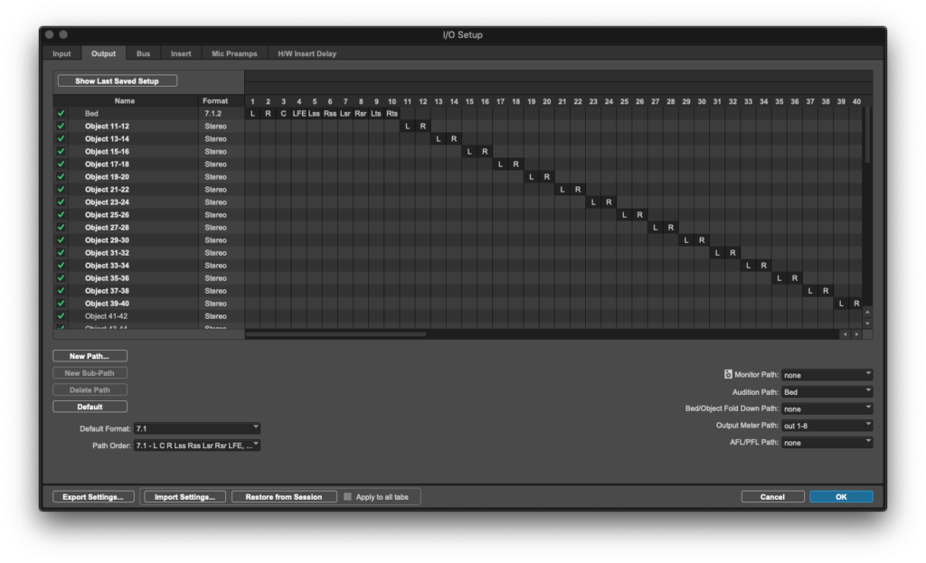Open the Audition Path dropdown
This screenshot has width=926, height=563.
tap(827, 390)
